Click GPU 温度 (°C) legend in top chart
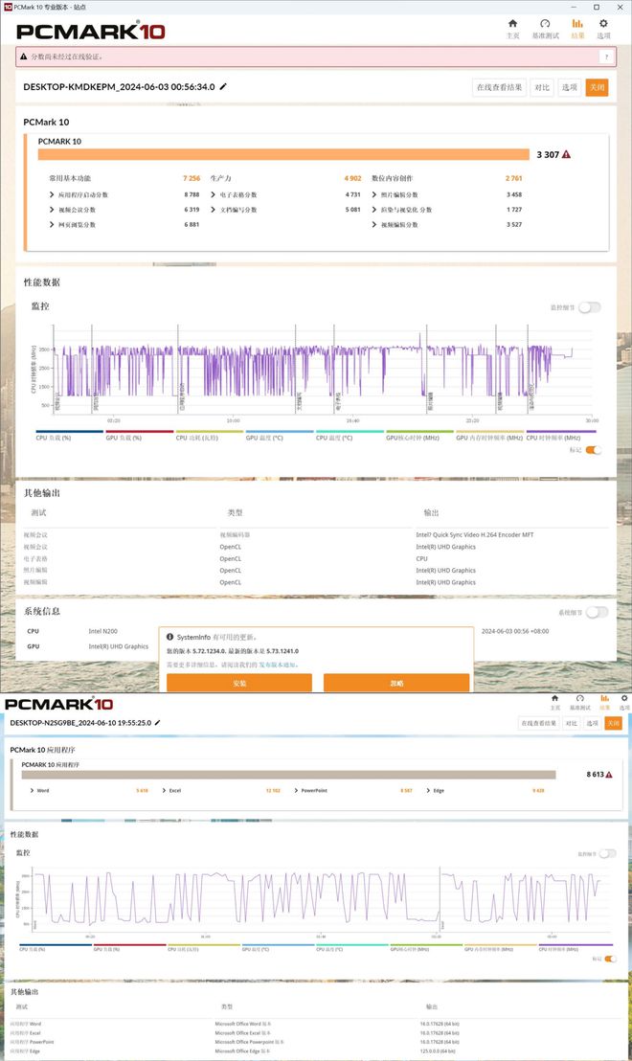This screenshot has height=1061, width=632. tap(264, 438)
